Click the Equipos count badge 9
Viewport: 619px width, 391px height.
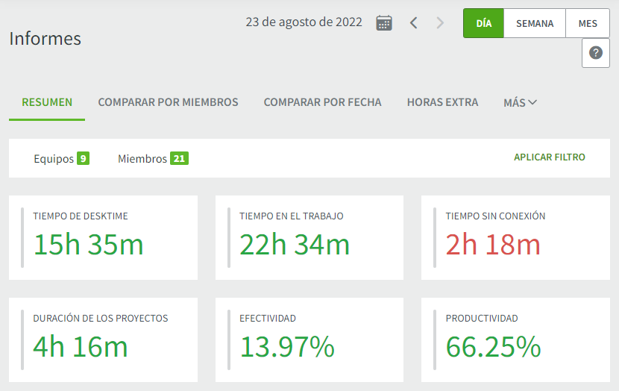pos(83,158)
